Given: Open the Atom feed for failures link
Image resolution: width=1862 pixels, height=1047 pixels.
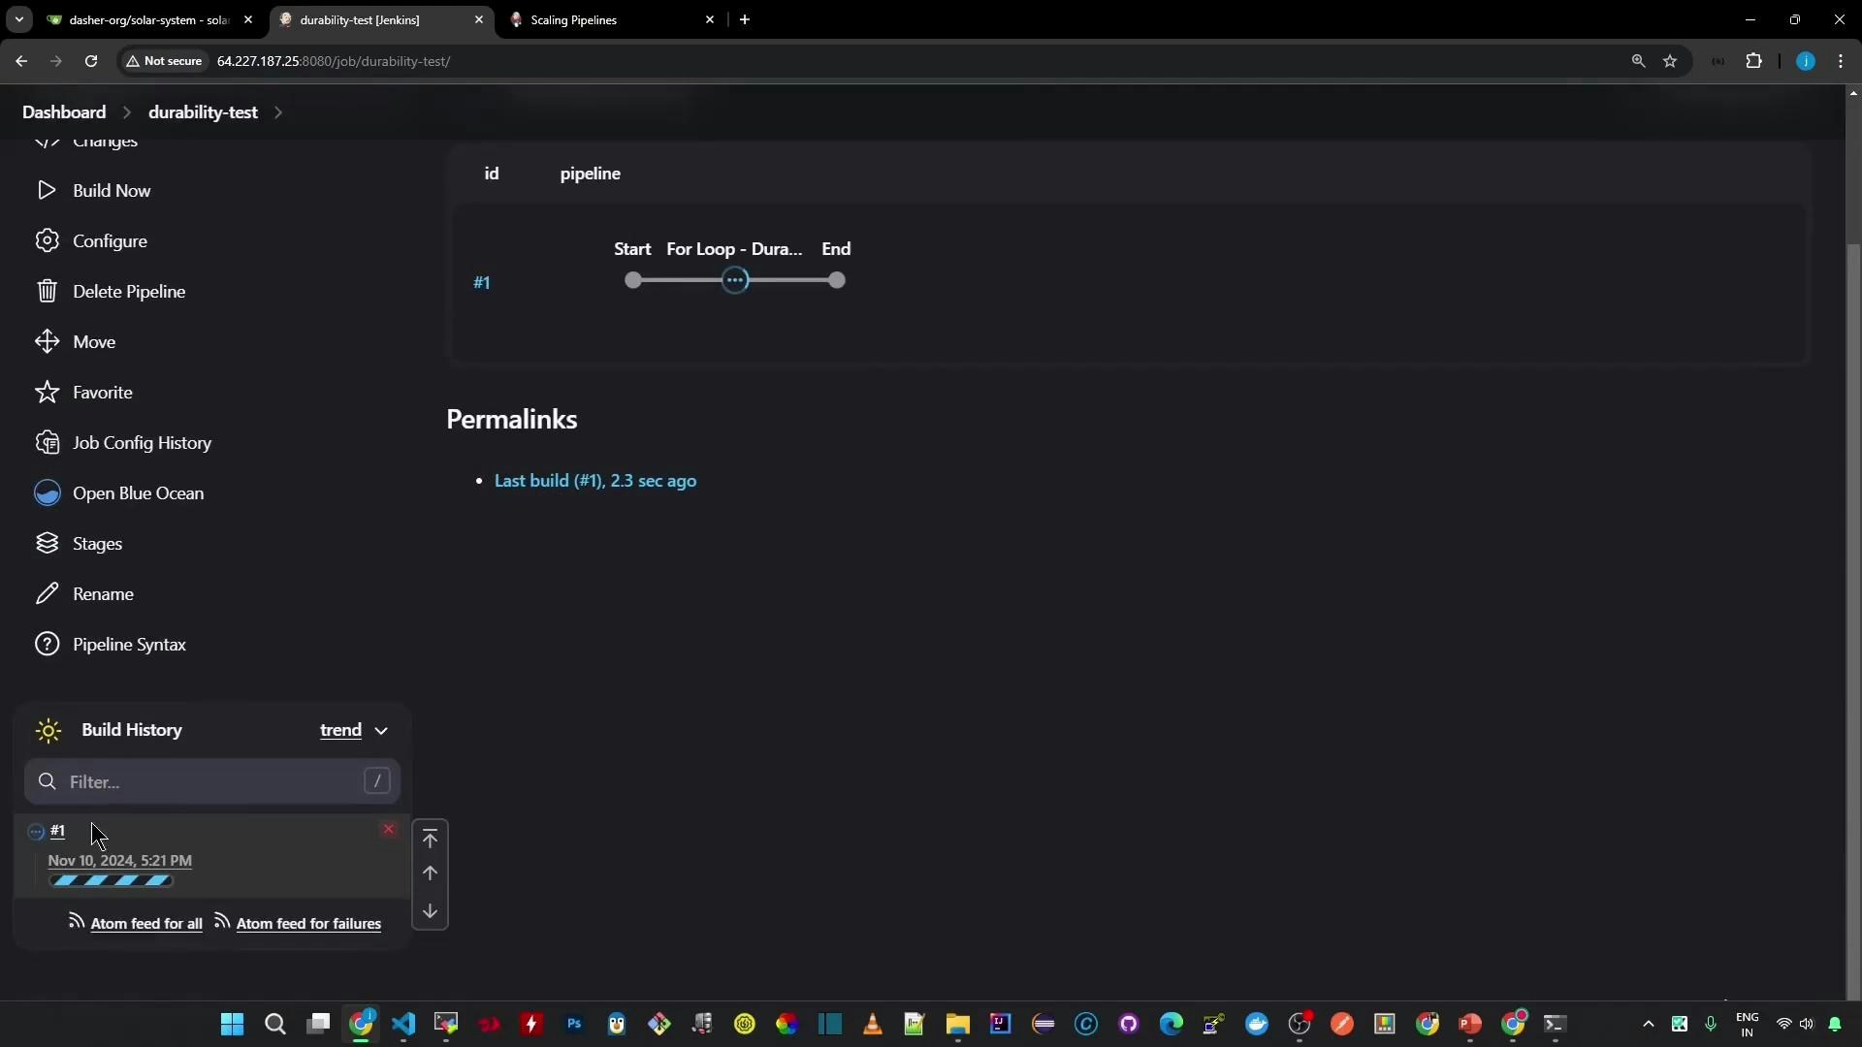Looking at the screenshot, I should (308, 924).
